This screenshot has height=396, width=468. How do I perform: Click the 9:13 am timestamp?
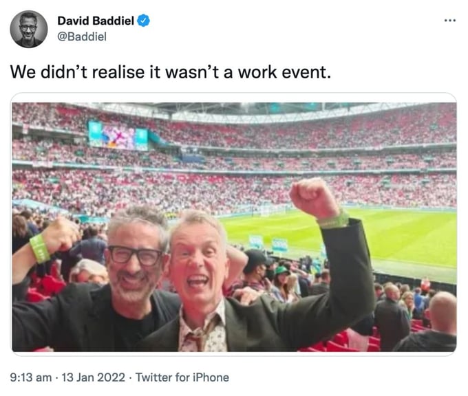pos(31,377)
